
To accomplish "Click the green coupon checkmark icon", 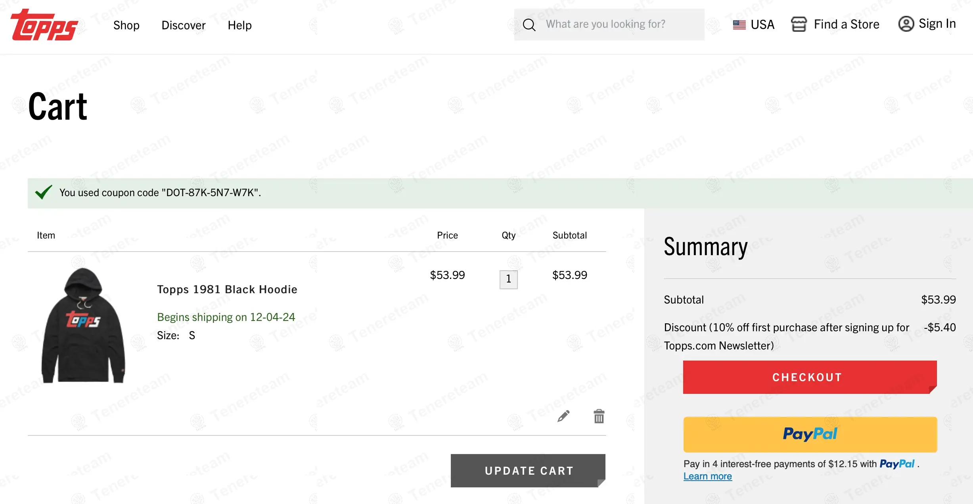I will point(44,192).
